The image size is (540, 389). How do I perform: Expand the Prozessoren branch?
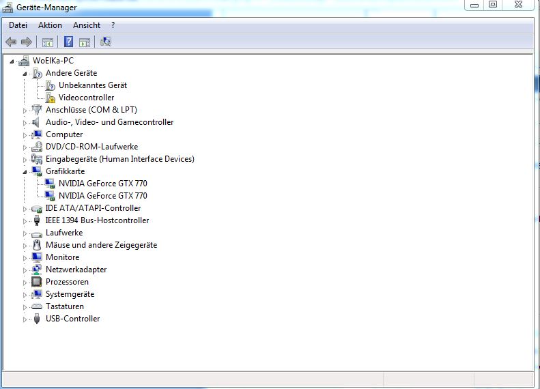25,283
